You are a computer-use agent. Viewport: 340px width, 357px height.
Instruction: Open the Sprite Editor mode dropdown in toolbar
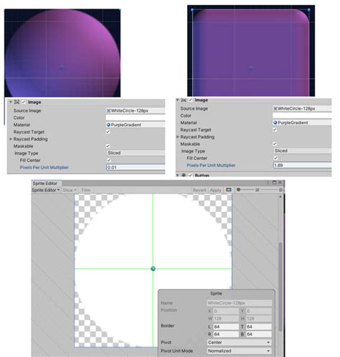46,190
